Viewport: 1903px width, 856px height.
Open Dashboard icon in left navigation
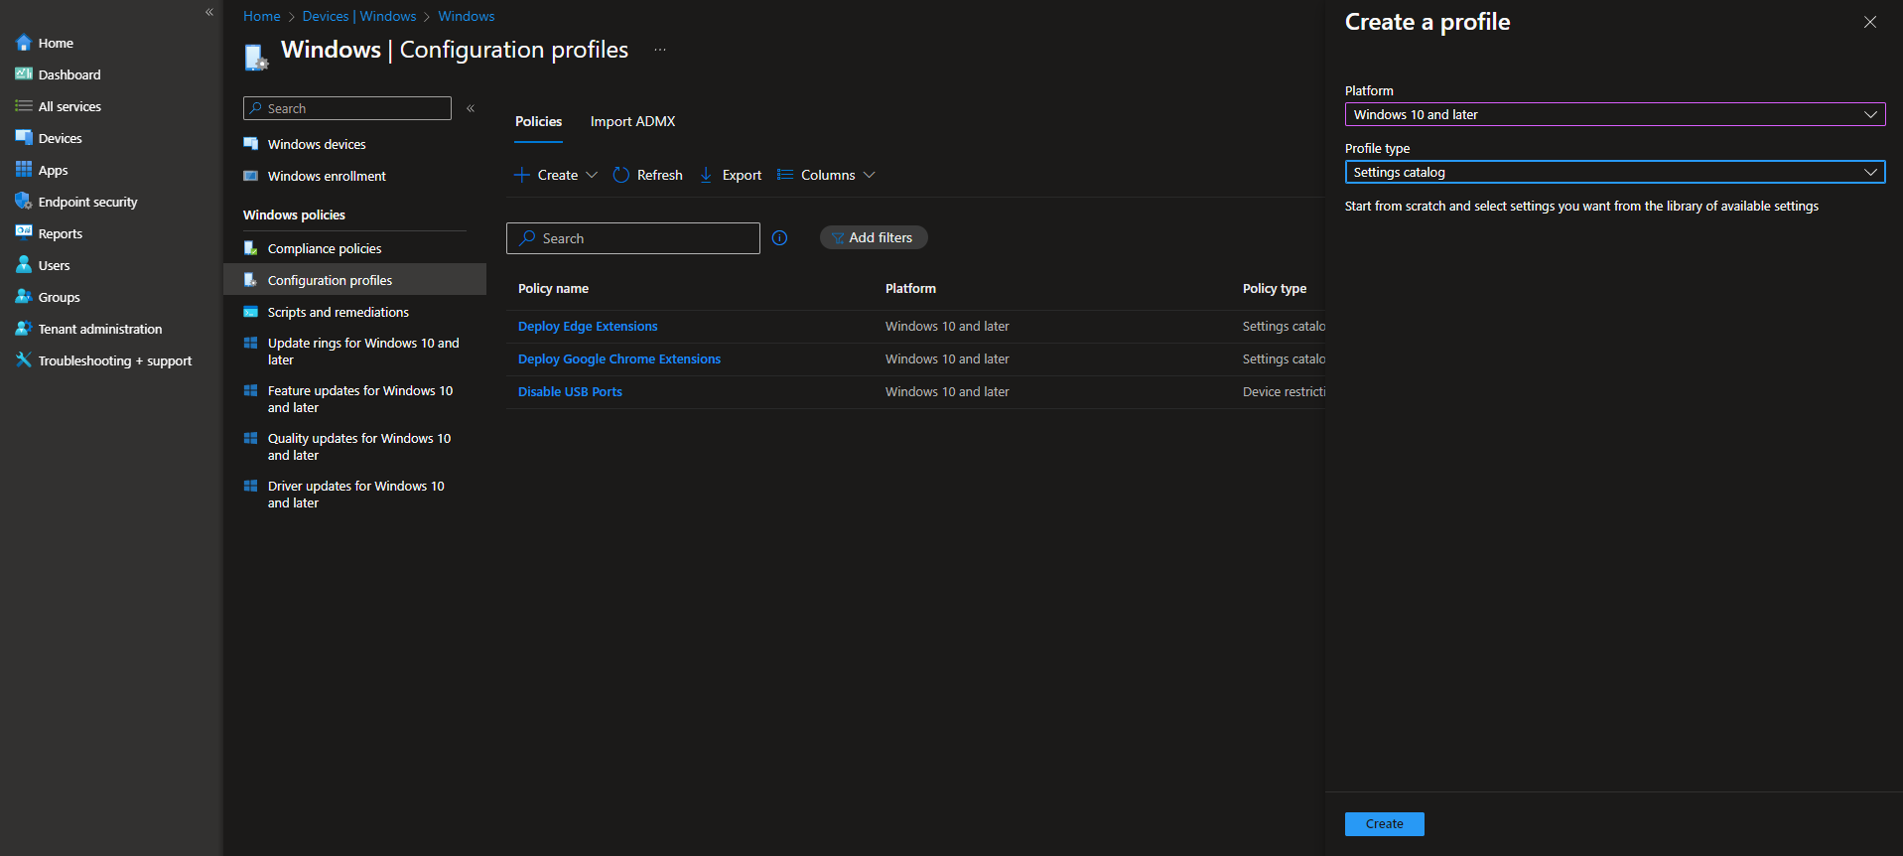[x=24, y=74]
